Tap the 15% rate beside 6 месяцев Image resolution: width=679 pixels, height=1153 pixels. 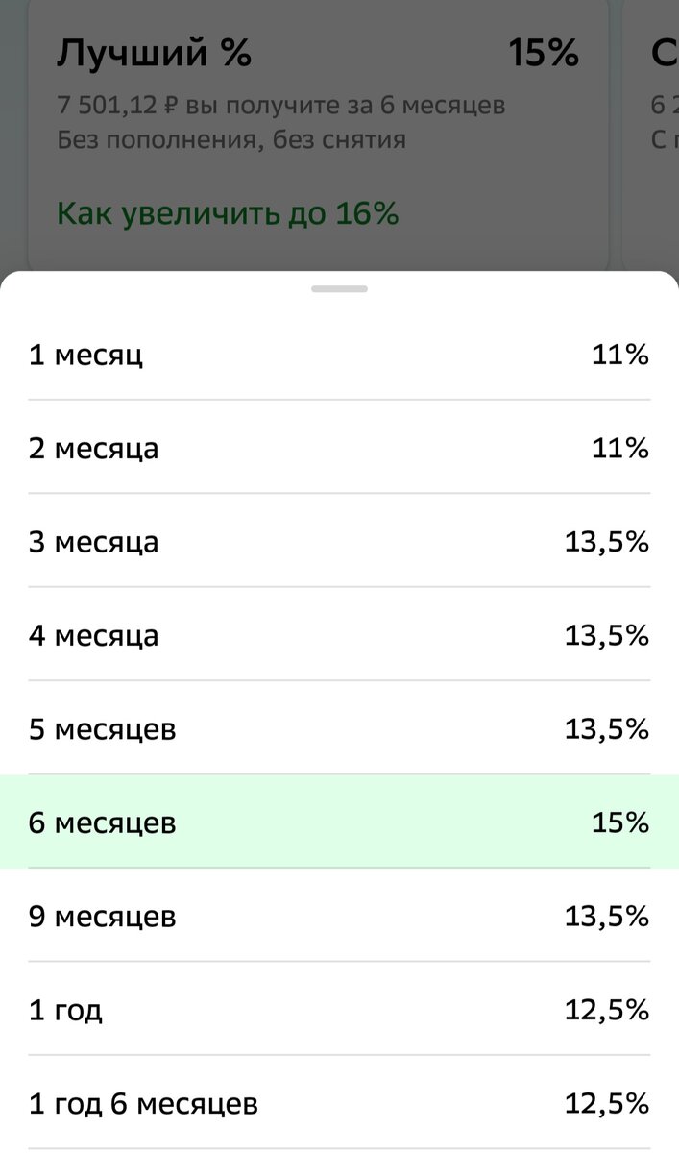(621, 822)
